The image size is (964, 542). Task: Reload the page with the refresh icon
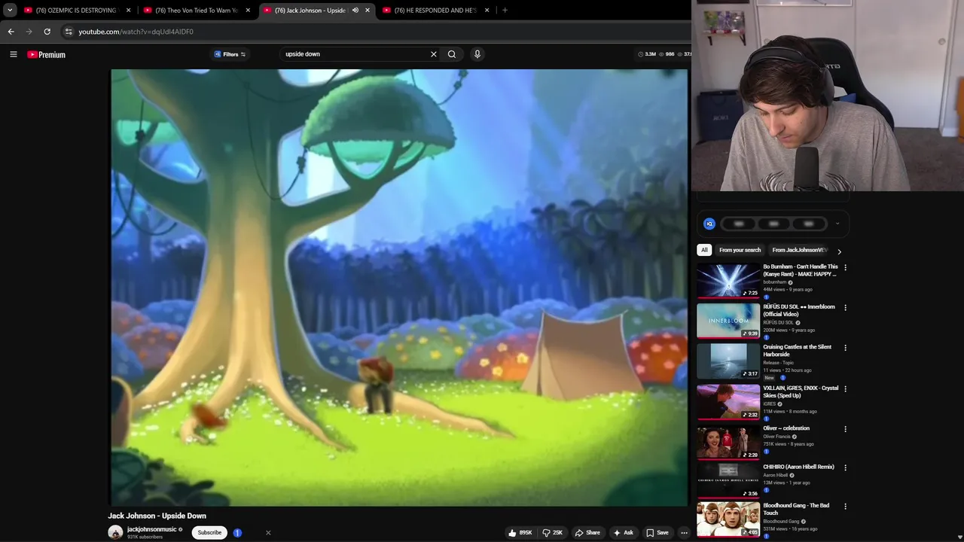coord(47,32)
